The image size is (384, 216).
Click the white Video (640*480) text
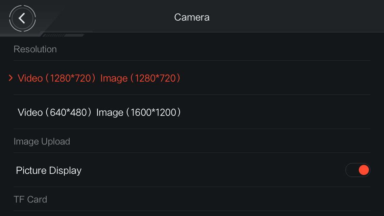pos(54,112)
